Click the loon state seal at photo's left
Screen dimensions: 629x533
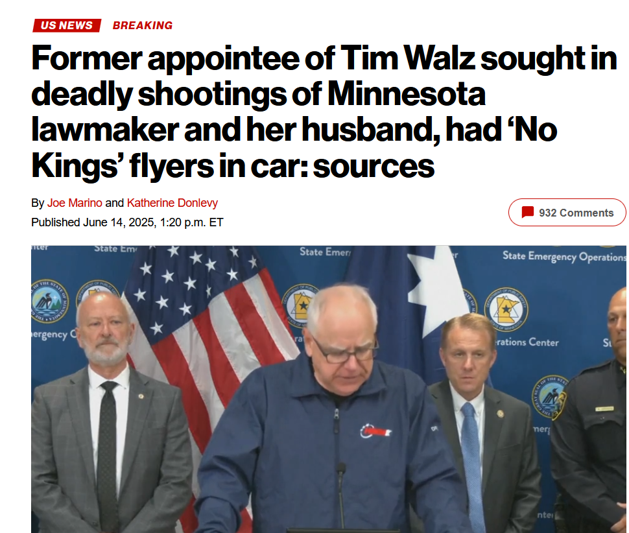[x=49, y=302]
